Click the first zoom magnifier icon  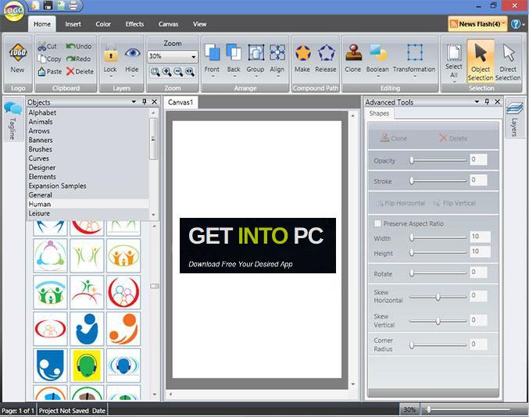pos(155,72)
